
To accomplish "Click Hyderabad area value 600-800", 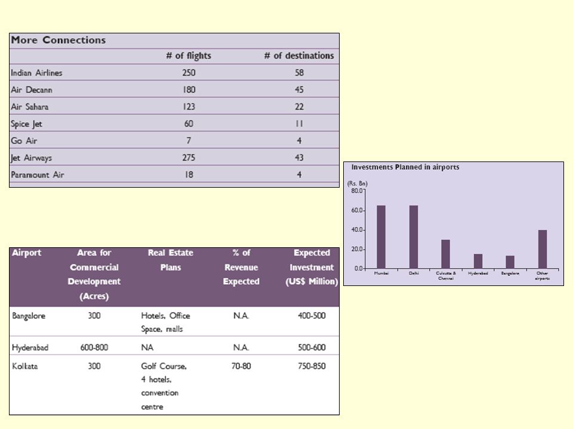I will (x=94, y=347).
